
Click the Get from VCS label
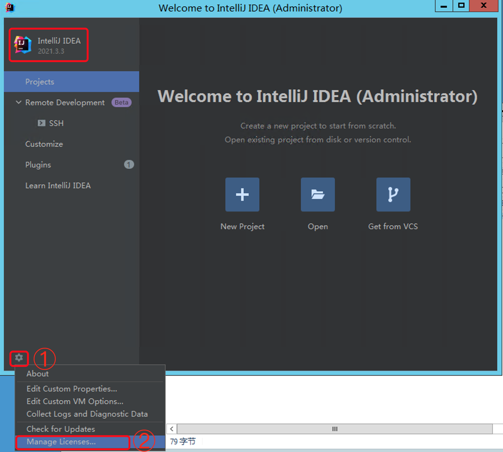tap(393, 226)
